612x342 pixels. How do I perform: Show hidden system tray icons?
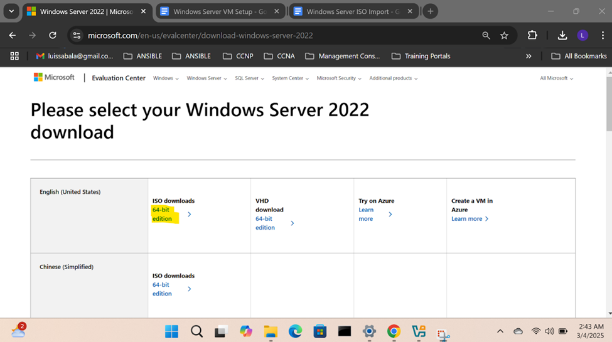point(500,331)
